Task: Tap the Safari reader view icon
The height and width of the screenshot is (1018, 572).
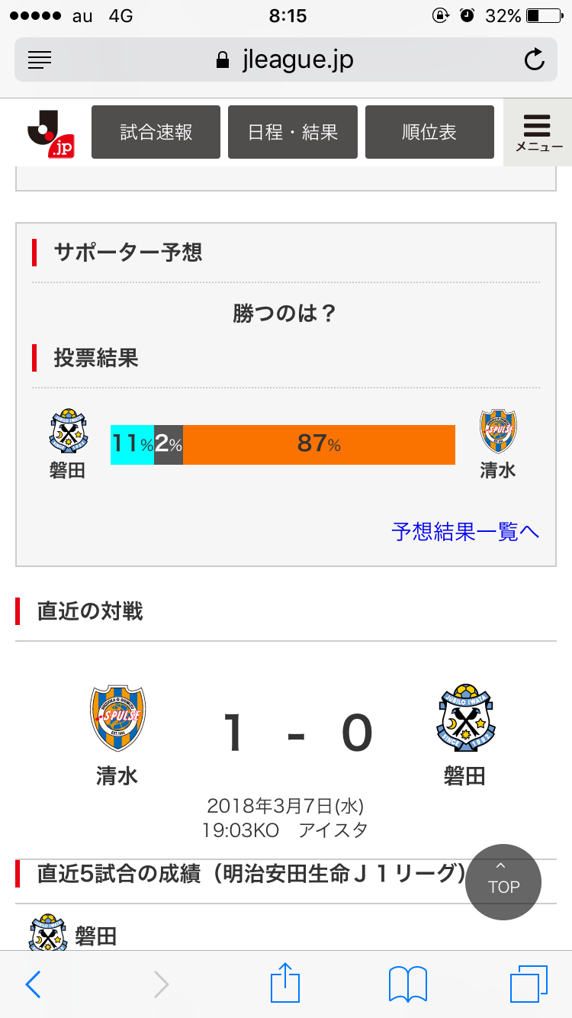Action: (39, 60)
